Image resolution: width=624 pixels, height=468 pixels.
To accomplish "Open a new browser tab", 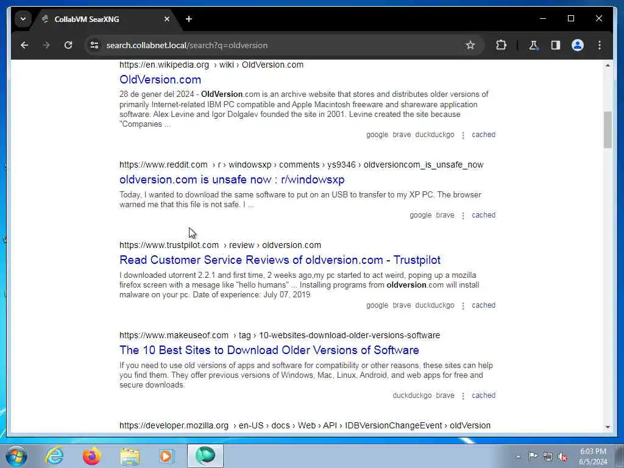I will [189, 19].
